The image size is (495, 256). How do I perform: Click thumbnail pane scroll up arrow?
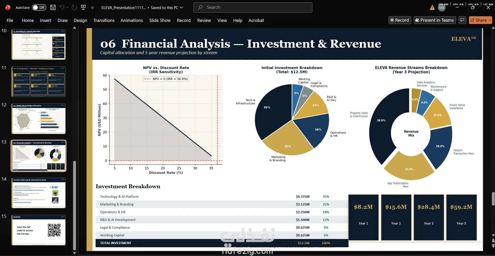(74, 28)
